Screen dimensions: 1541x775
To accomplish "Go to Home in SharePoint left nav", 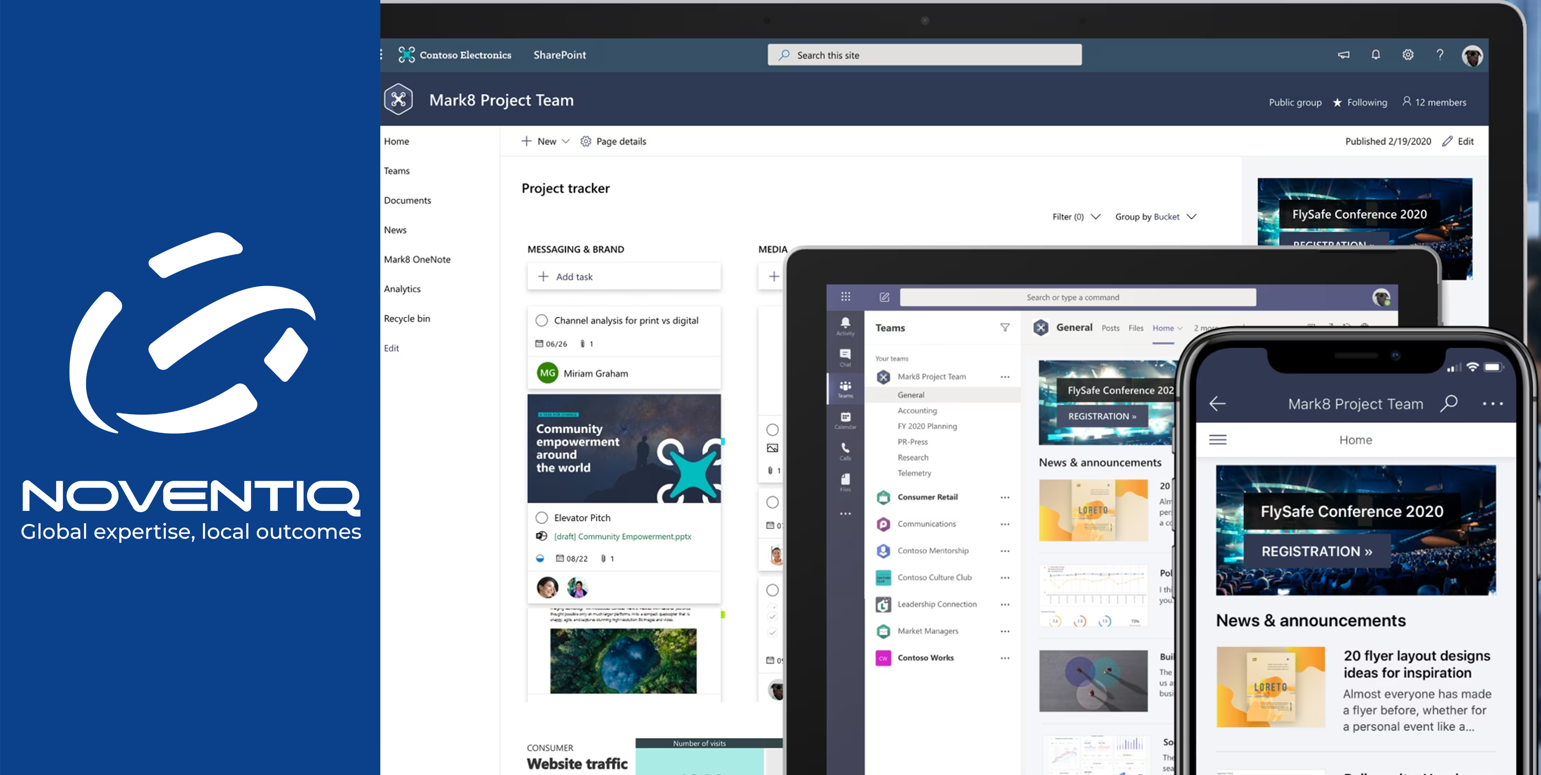I will pyautogui.click(x=396, y=141).
